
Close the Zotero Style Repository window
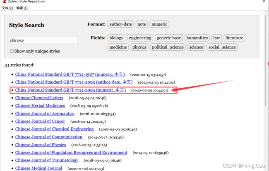coord(264,1)
